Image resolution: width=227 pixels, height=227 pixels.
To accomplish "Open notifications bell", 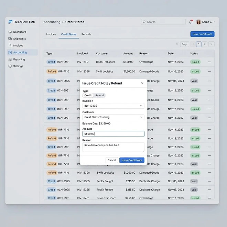I will pyautogui.click(x=191, y=22).
